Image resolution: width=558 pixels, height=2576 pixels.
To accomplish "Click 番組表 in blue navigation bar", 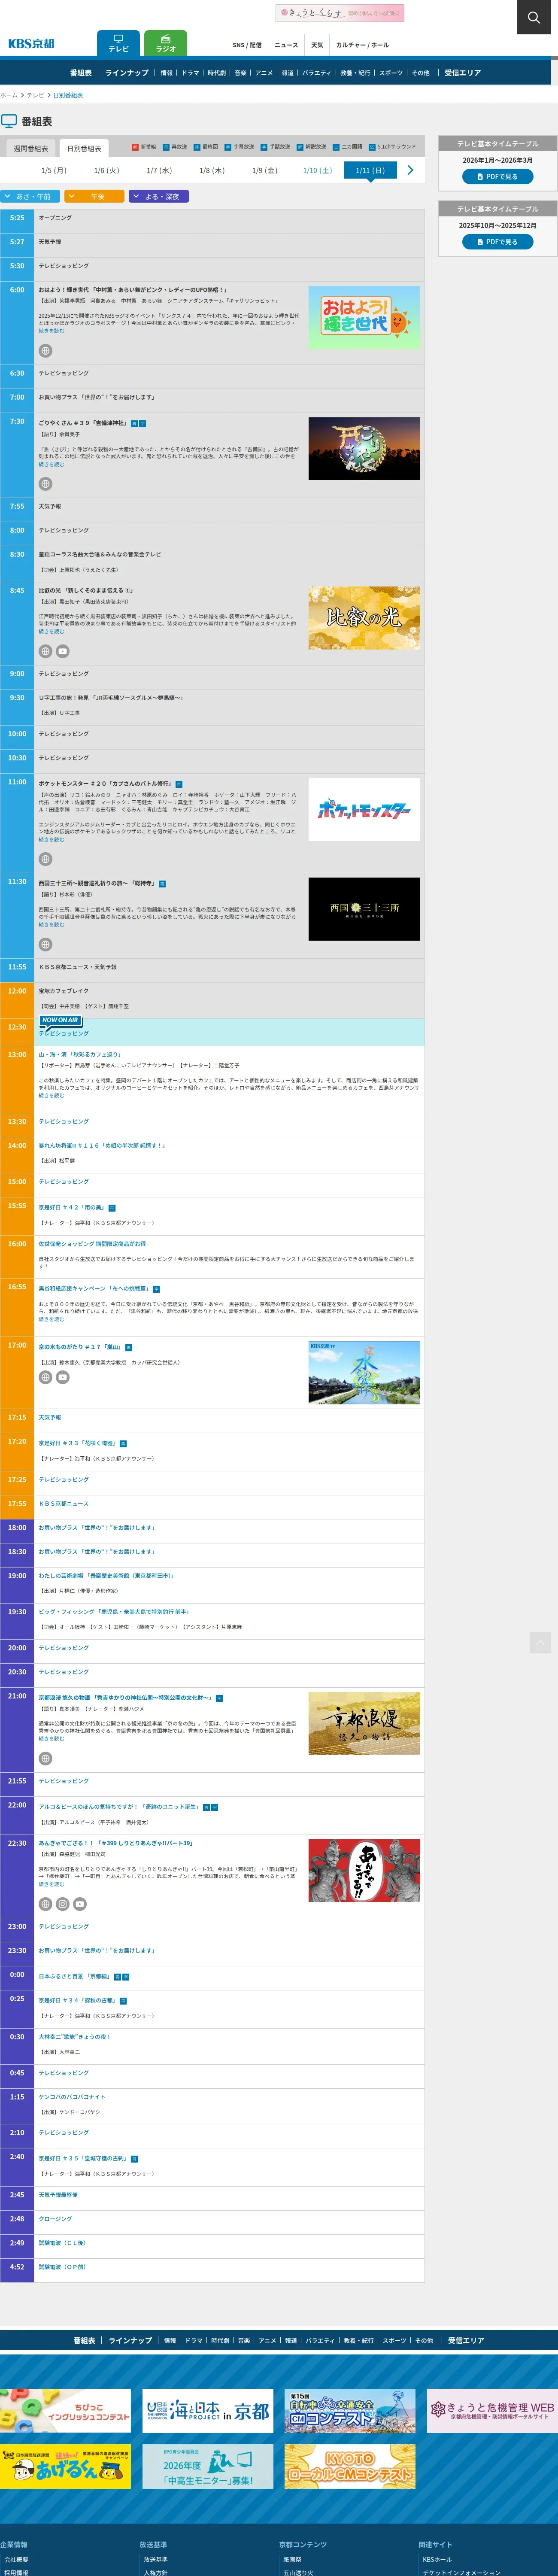I will 81,73.
